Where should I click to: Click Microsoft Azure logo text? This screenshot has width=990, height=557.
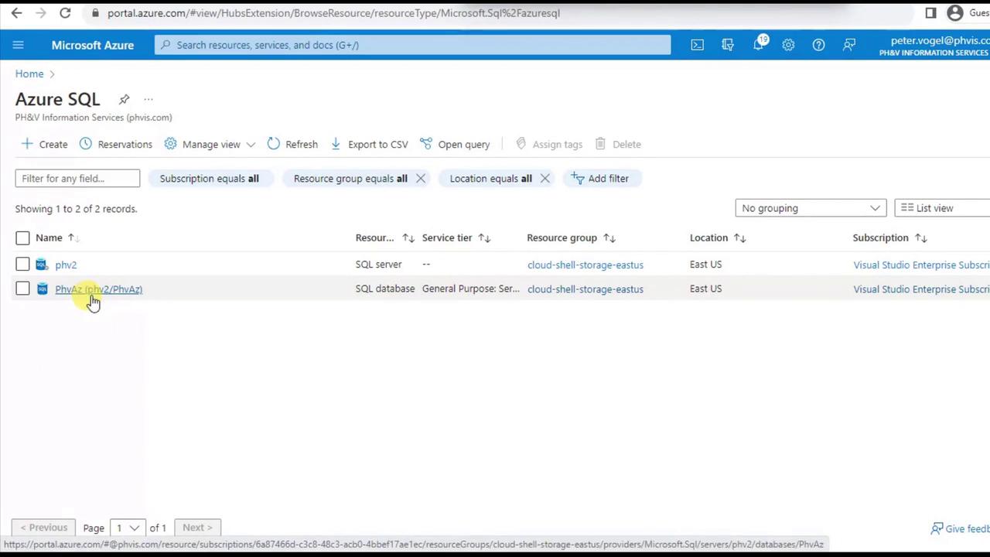click(93, 45)
